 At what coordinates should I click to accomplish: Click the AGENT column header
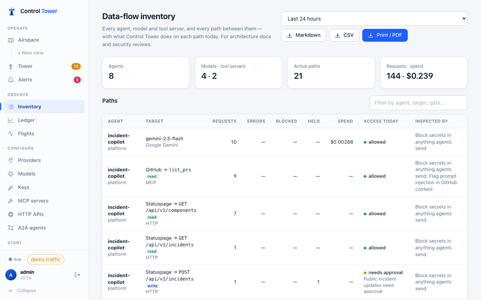[115, 121]
